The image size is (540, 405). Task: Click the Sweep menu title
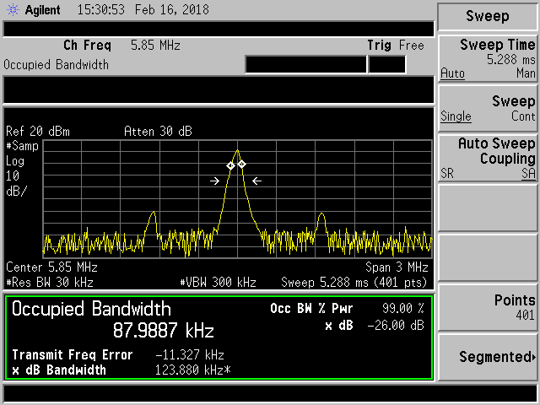[488, 17]
